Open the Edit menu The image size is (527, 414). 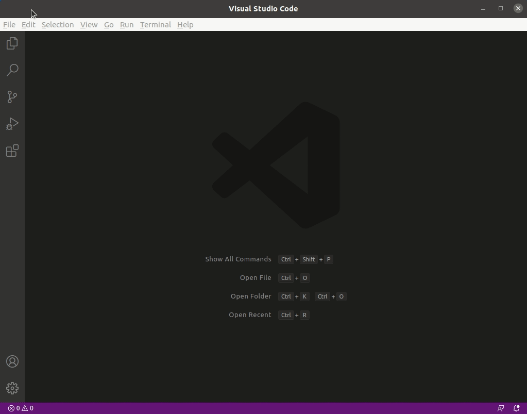click(x=28, y=25)
